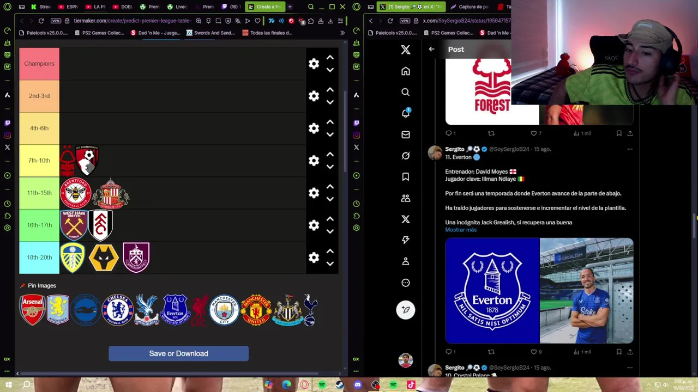The height and width of the screenshot is (392, 698).
Task: Switch to the 'Captura de pa' tab
Action: click(470, 7)
